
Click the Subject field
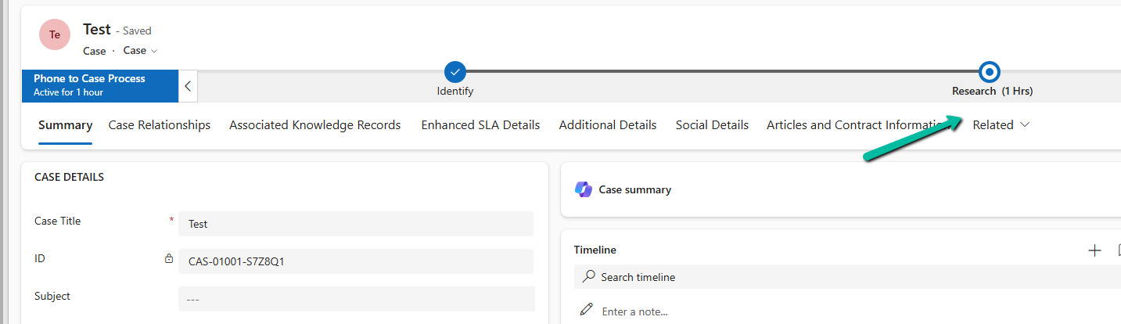[356, 299]
